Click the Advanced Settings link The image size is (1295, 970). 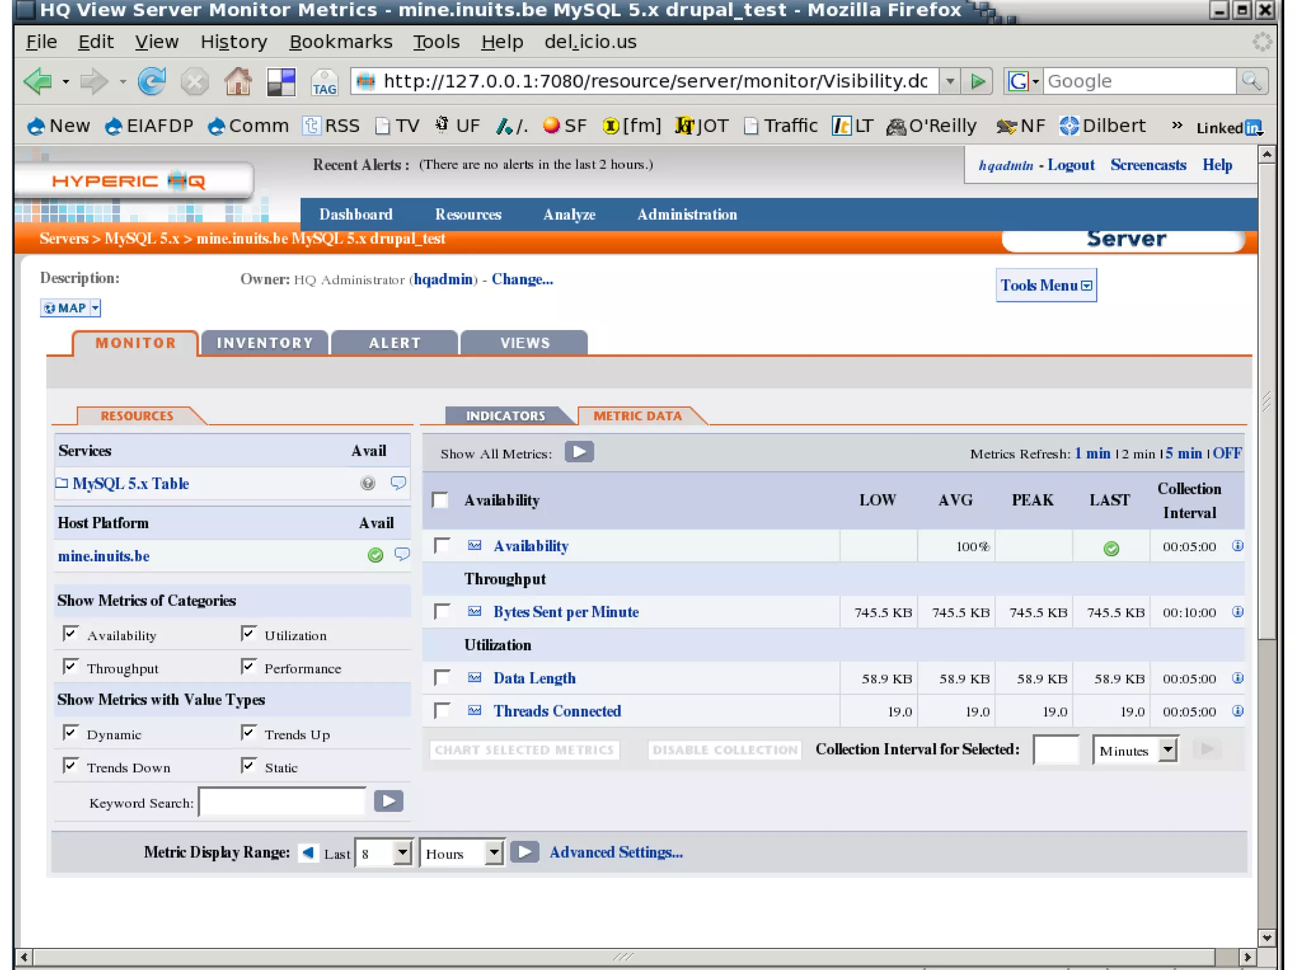[x=615, y=852]
